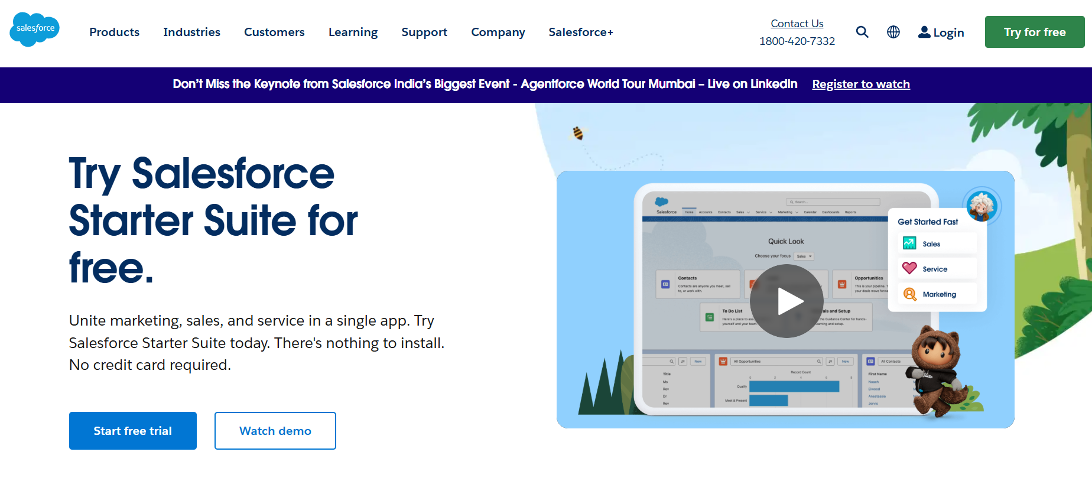Play the demo video
This screenshot has width=1092, height=494.
[x=786, y=301]
